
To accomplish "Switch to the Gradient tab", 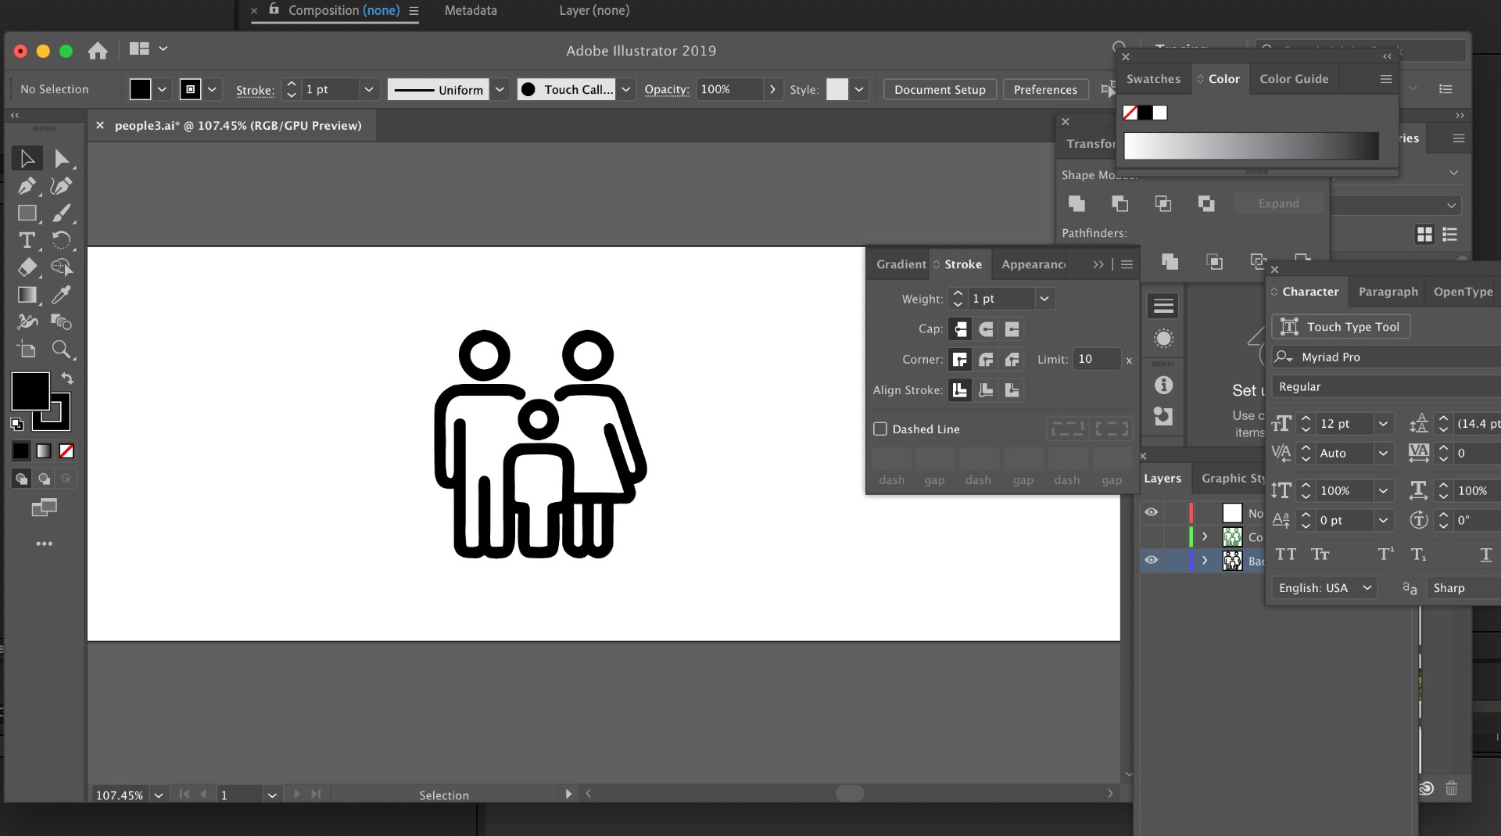I will pos(901,264).
